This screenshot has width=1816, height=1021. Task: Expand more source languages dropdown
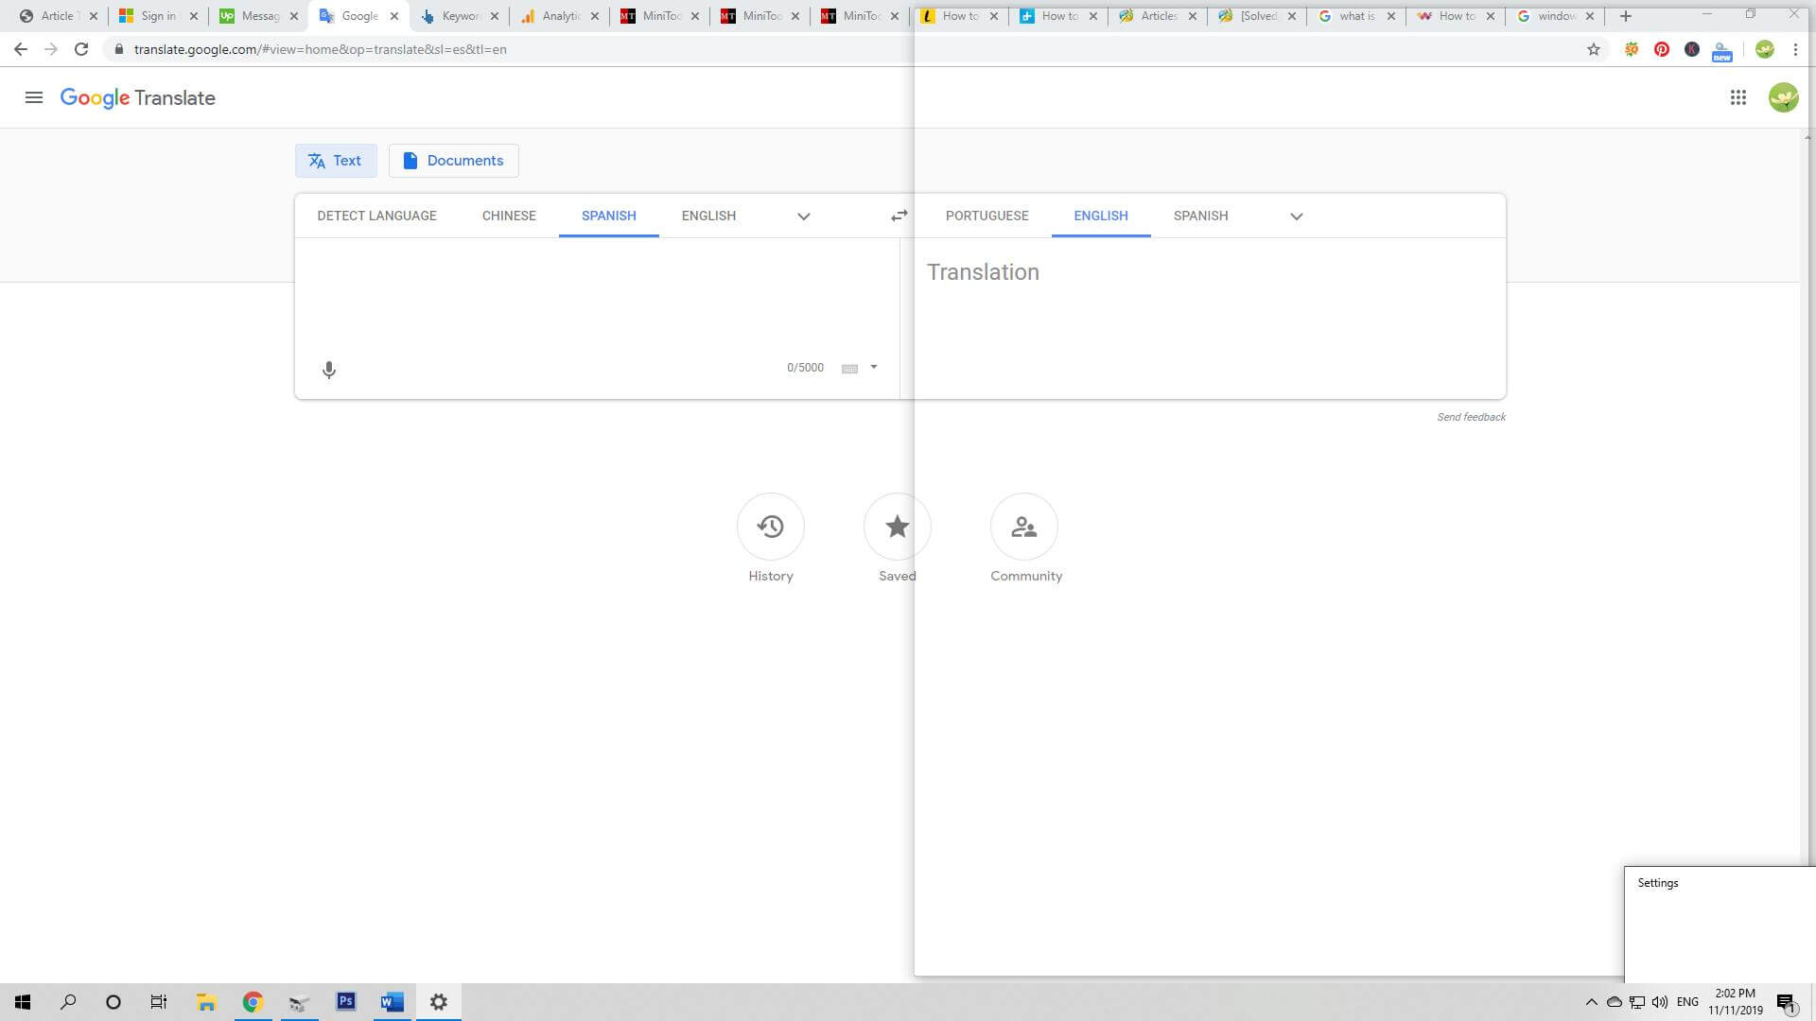pyautogui.click(x=804, y=216)
